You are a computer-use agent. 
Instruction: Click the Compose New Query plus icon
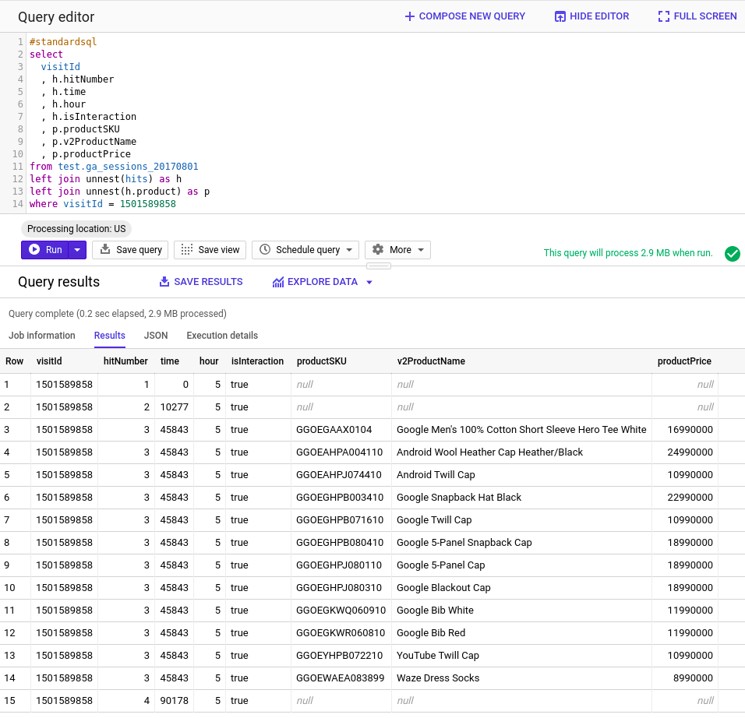coord(408,16)
